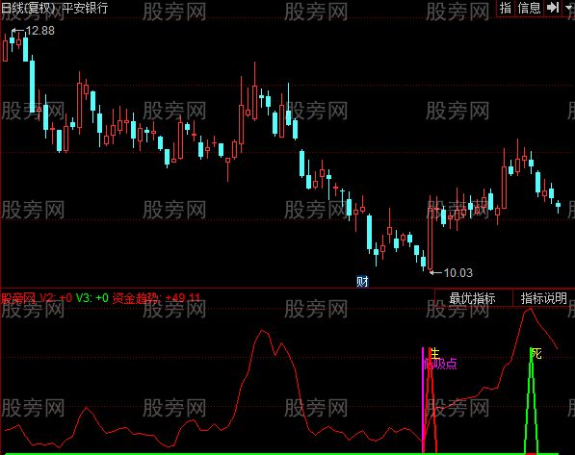Click the yellow 死 signal marker
The height and width of the screenshot is (455, 575).
point(536,354)
